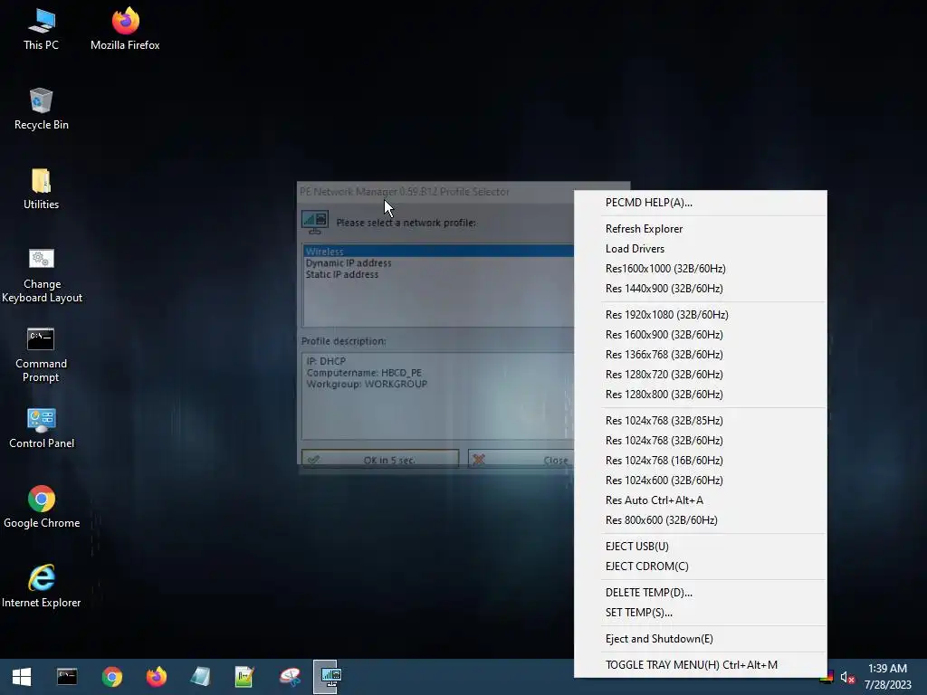Click PE Network Manager taskbar button
This screenshot has width=927, height=695.
(x=330, y=677)
